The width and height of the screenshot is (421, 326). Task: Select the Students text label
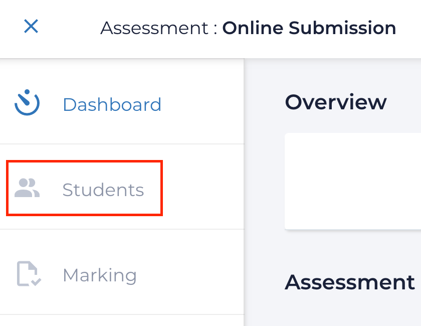pos(103,190)
